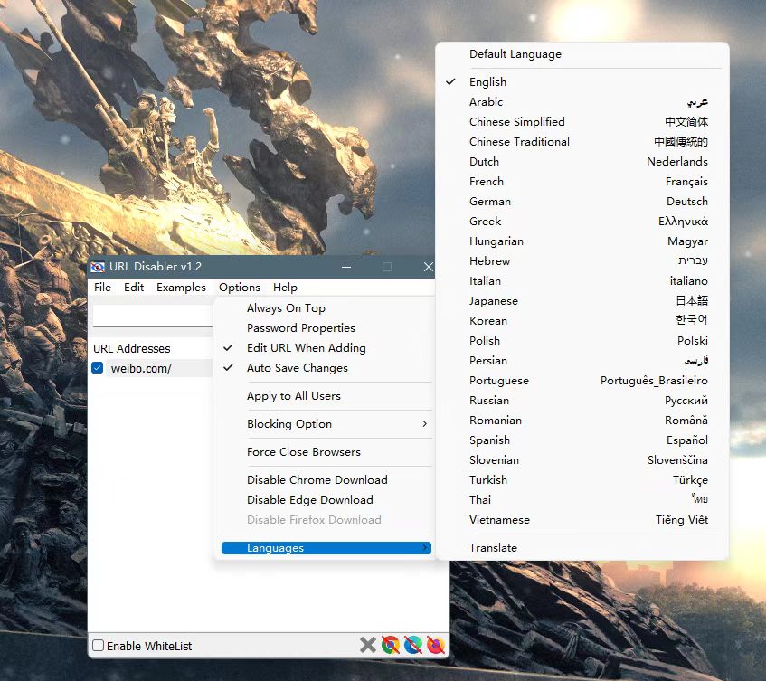Minimize the URL Disabler window
The width and height of the screenshot is (766, 681).
pyautogui.click(x=346, y=267)
